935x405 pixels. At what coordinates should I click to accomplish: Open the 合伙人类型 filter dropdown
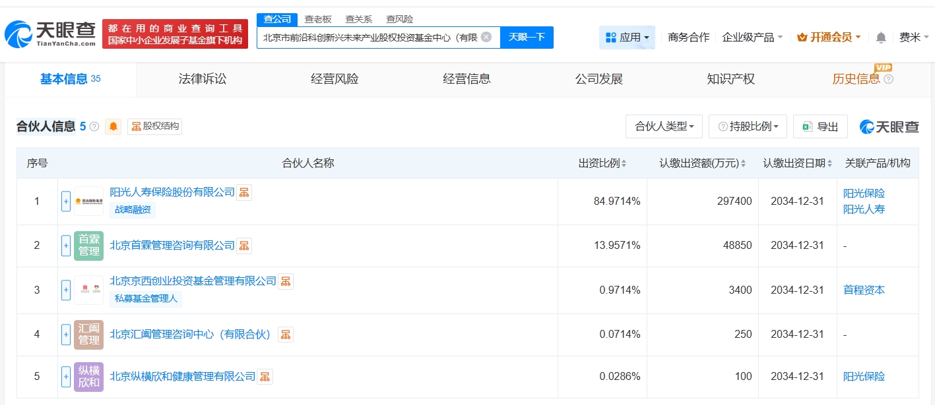pos(664,126)
